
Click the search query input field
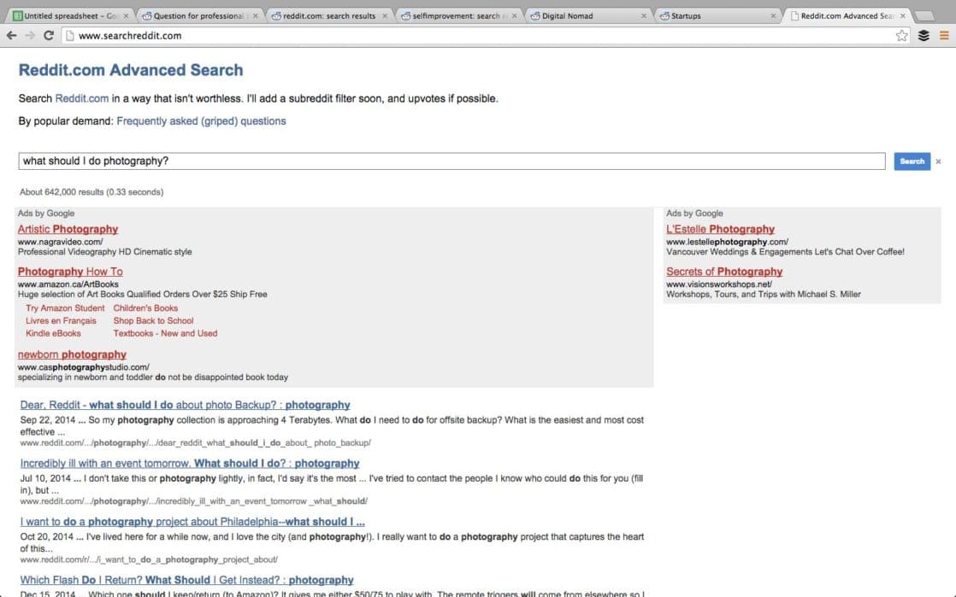pos(451,161)
